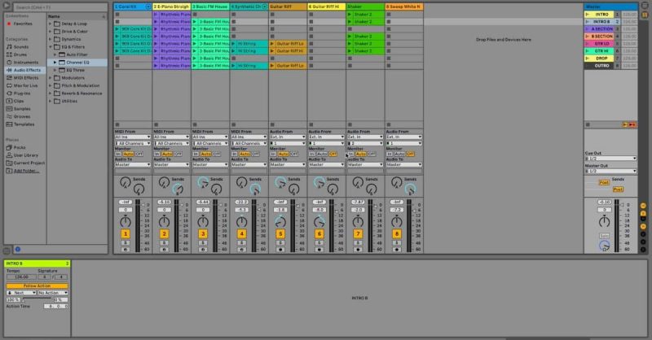Toggle track 1 activator button

point(126,233)
